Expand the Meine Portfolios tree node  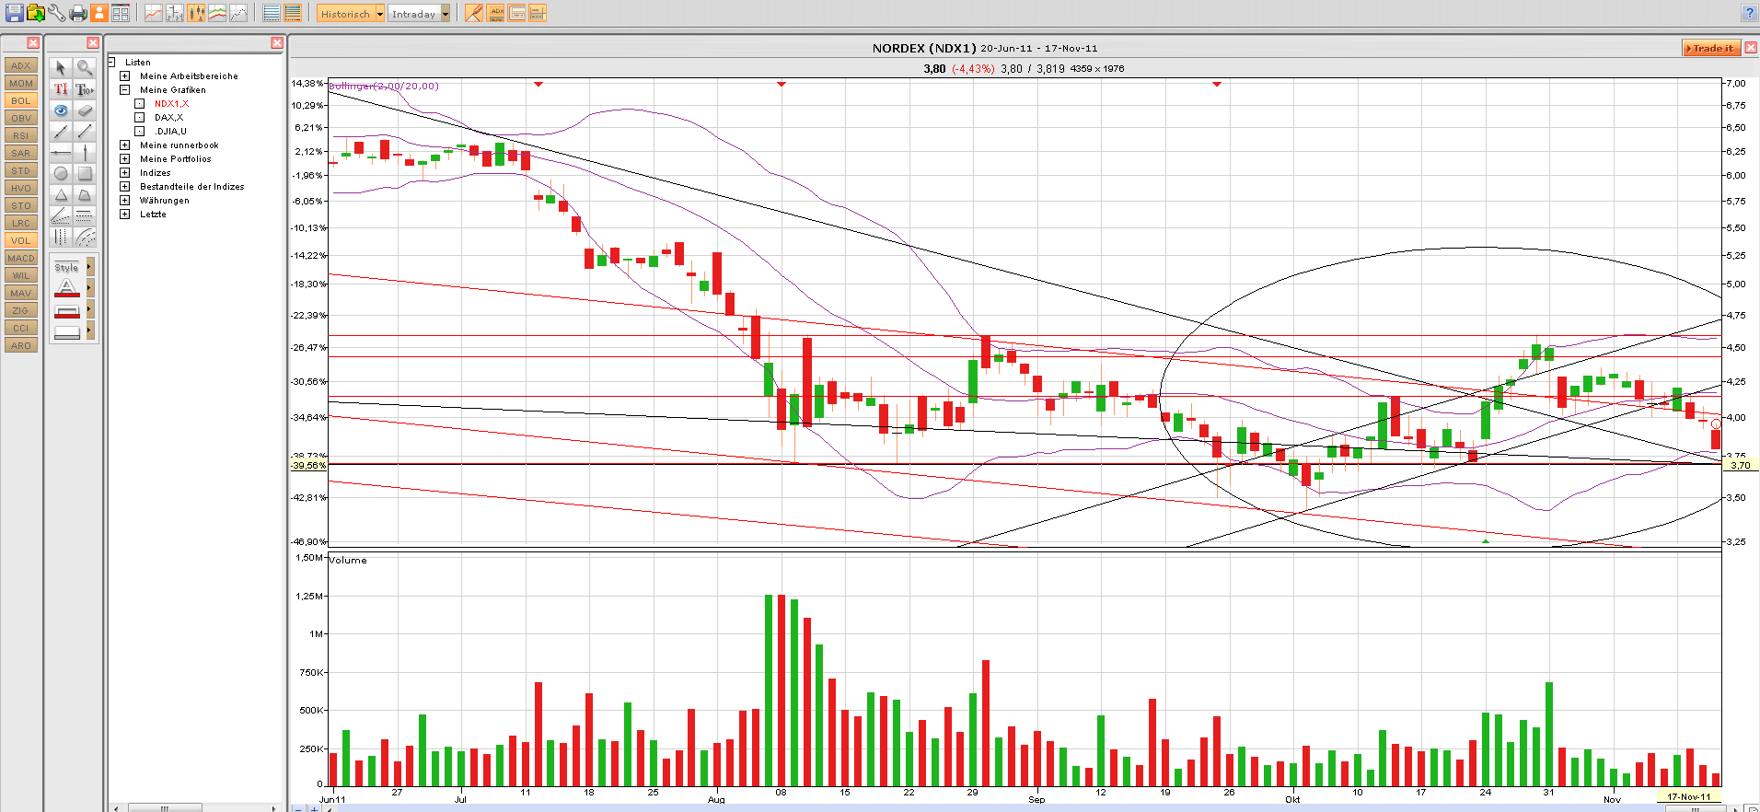click(124, 158)
